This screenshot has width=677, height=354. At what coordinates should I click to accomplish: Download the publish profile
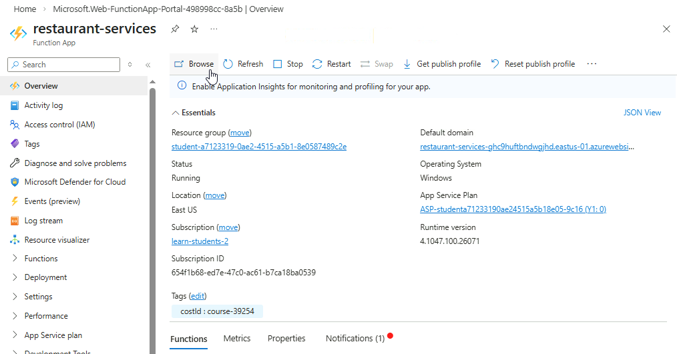(441, 64)
